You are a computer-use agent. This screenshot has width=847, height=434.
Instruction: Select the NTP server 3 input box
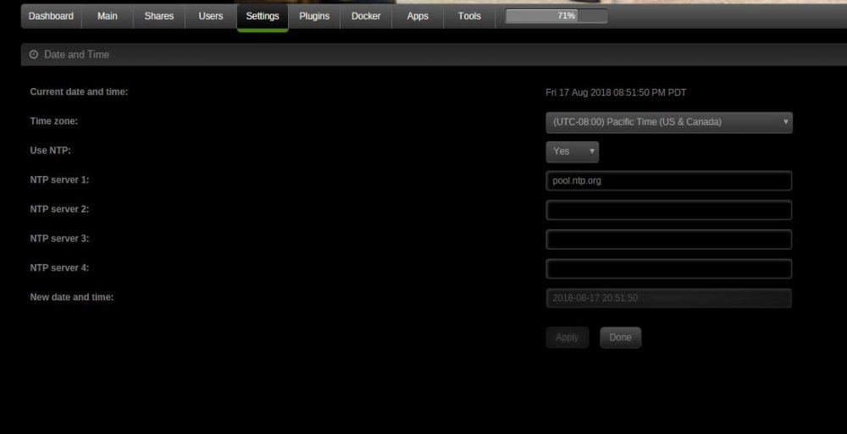coord(669,239)
